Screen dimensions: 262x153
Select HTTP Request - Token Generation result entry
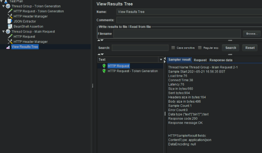pos(133,71)
